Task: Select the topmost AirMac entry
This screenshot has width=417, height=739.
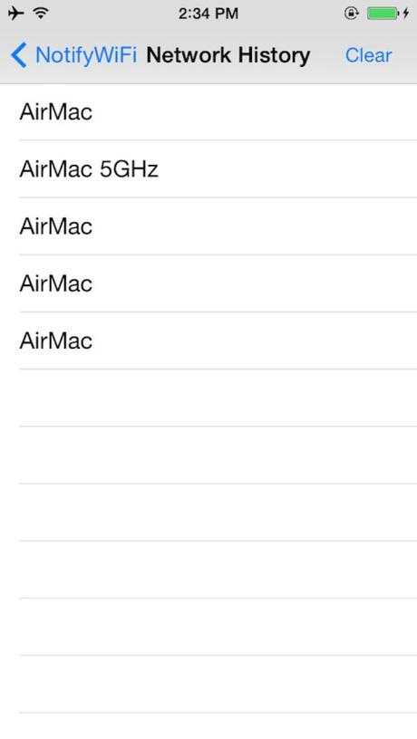Action: click(208, 112)
